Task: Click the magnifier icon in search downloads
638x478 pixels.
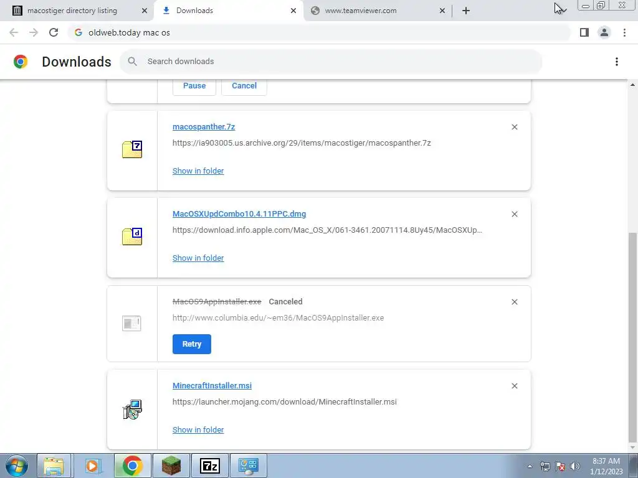Action: (x=132, y=62)
